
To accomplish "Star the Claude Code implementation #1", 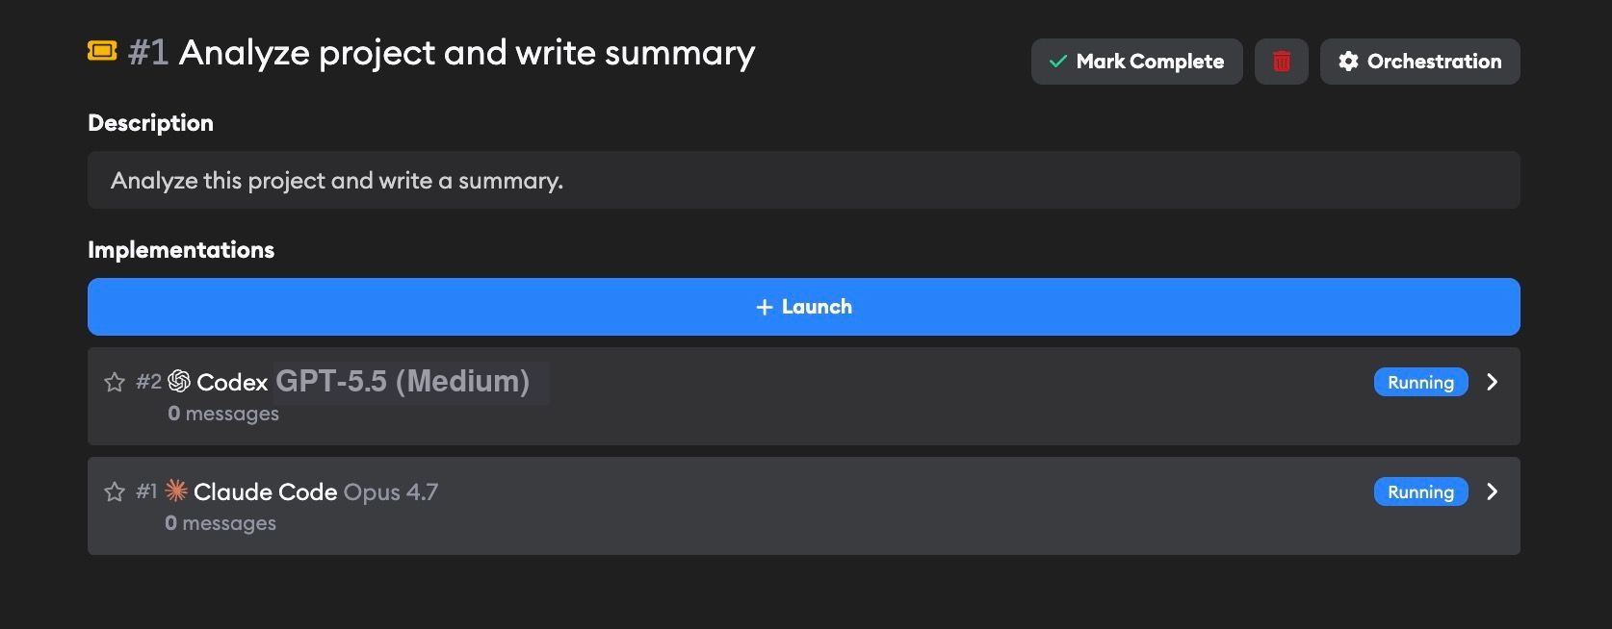I will tap(115, 491).
